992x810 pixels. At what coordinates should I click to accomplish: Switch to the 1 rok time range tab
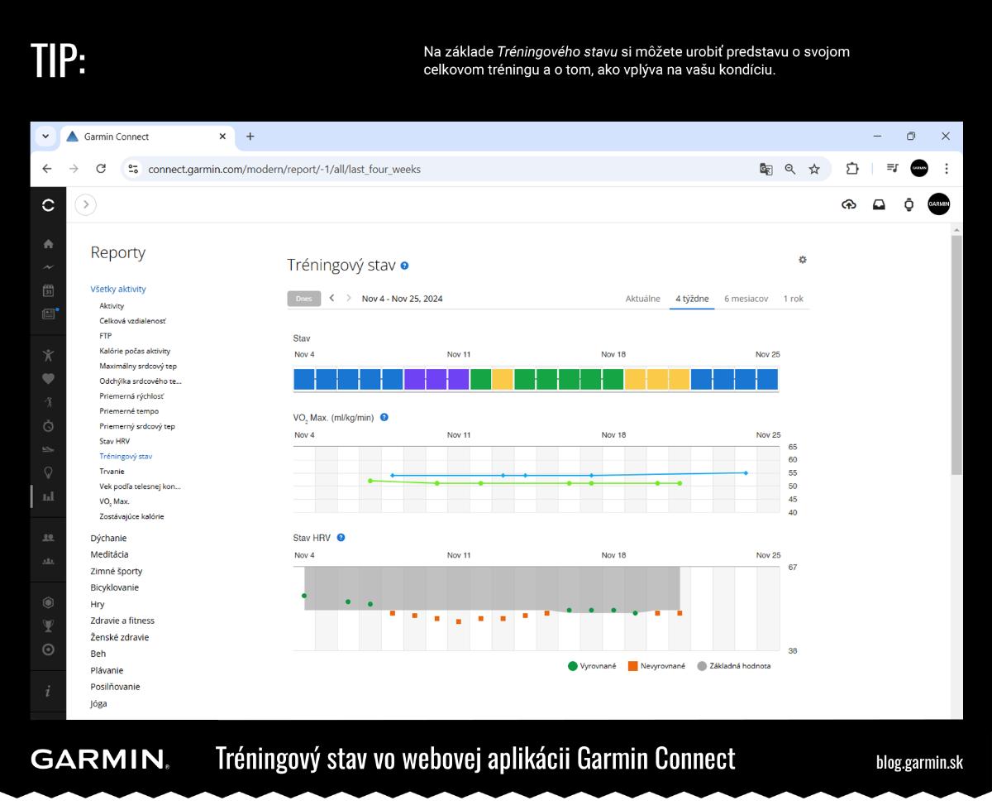pos(794,299)
